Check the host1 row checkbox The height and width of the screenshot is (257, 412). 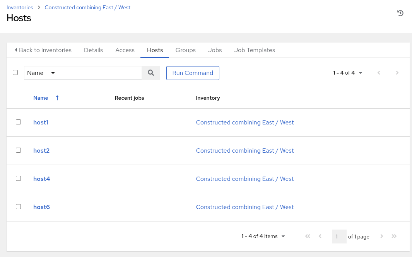point(18,122)
